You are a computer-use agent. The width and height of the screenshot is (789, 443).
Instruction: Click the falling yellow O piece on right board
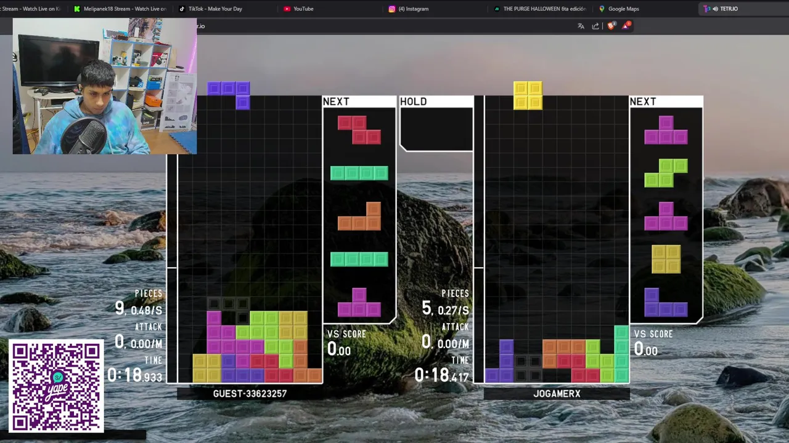pos(528,95)
